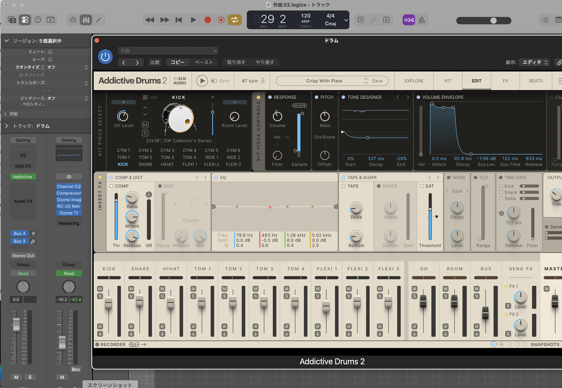
Task: Click the red record button
Action: coord(208,20)
